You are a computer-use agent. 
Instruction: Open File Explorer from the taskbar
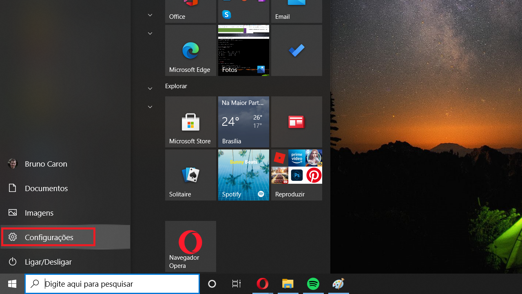(x=288, y=284)
